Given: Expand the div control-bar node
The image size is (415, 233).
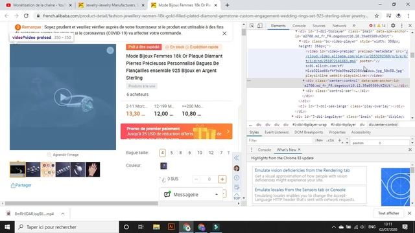Looking at the screenshot, I should (303, 91).
